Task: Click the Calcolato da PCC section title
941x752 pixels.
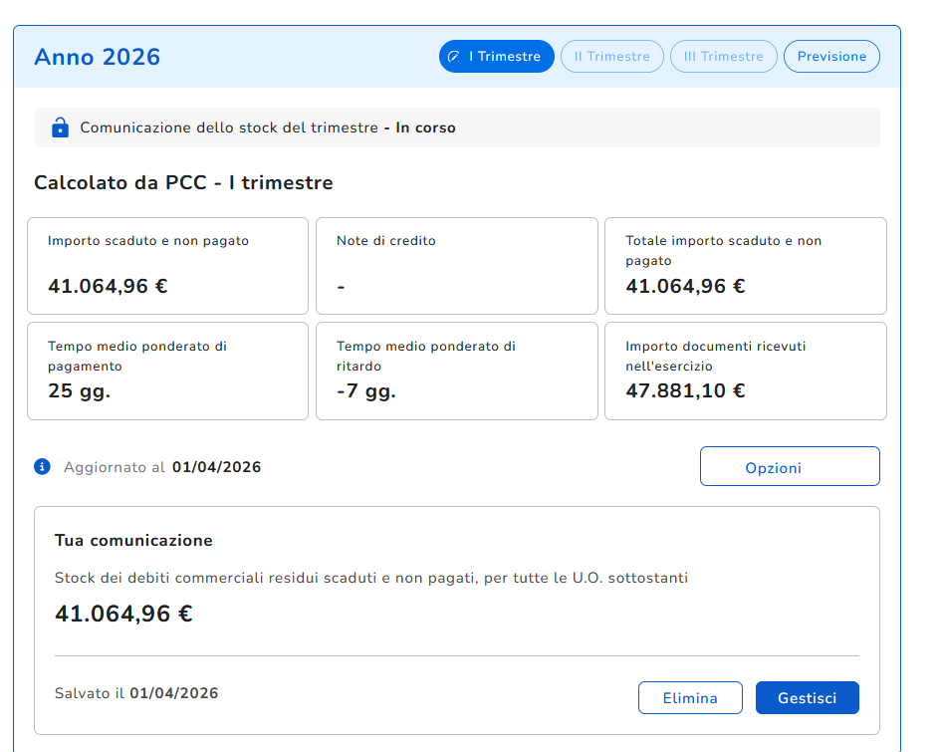Action: pos(183,183)
